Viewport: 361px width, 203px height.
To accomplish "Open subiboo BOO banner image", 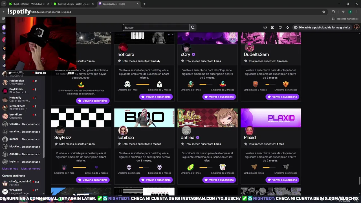I will click(x=144, y=118).
